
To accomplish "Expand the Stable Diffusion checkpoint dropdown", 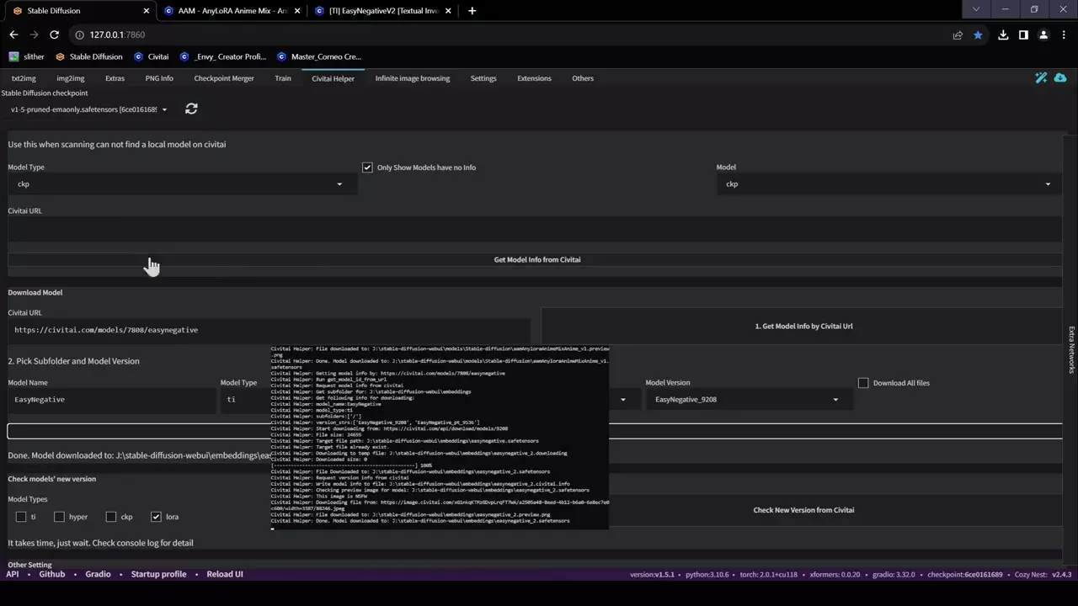I will tap(88, 109).
